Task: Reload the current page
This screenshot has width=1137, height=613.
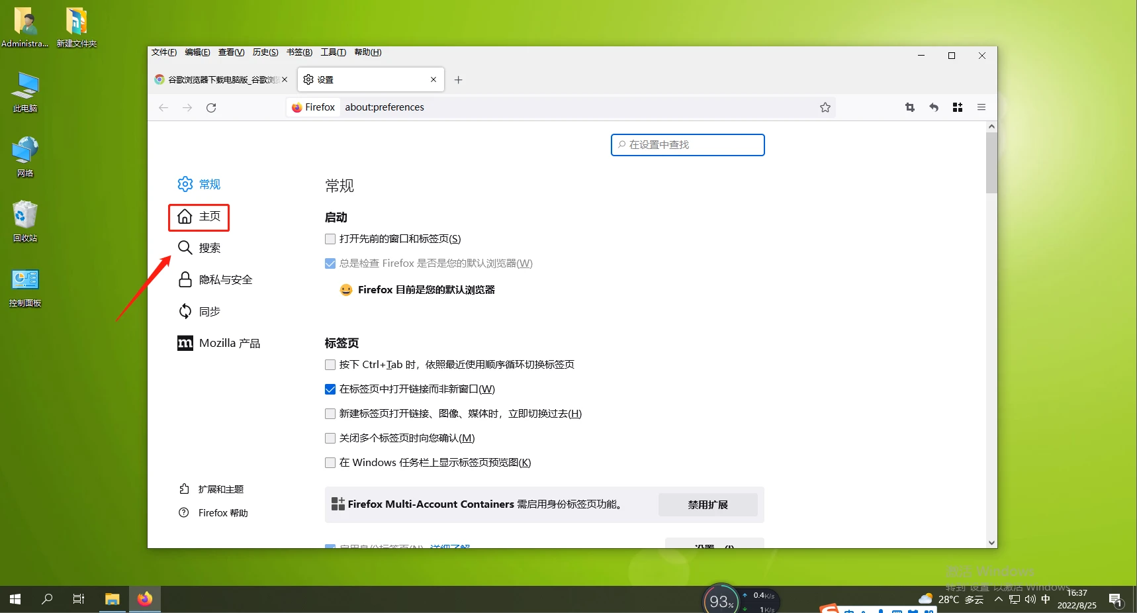Action: pos(211,107)
